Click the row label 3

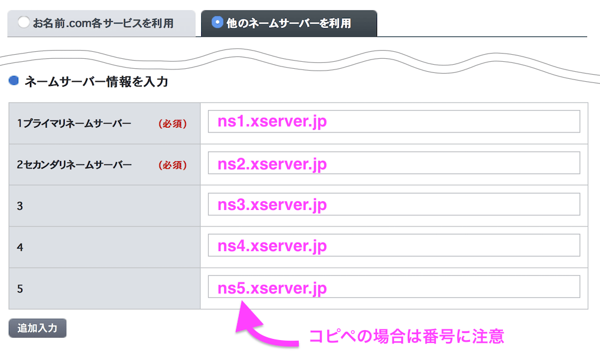click(20, 207)
